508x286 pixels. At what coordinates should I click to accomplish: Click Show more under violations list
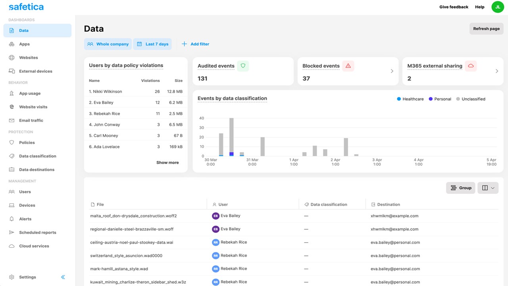(167, 162)
